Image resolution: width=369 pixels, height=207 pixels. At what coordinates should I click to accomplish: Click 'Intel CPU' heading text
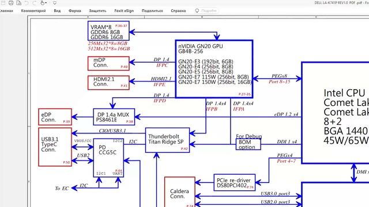[x=344, y=93]
